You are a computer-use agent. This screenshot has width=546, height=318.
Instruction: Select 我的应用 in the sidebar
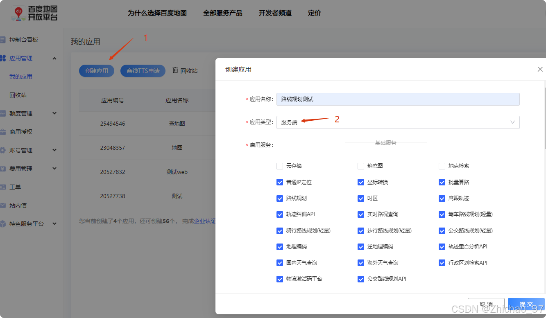(x=21, y=77)
